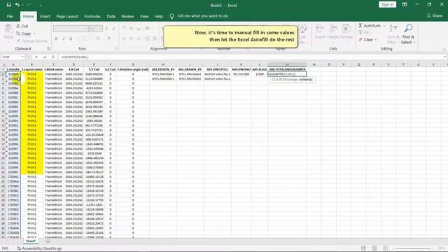Click Format Painter

click(31, 41)
